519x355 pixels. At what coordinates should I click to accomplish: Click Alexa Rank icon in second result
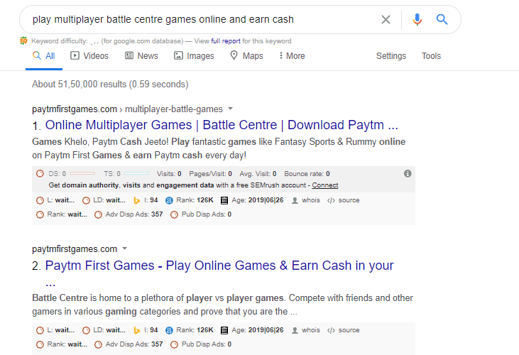point(169,330)
